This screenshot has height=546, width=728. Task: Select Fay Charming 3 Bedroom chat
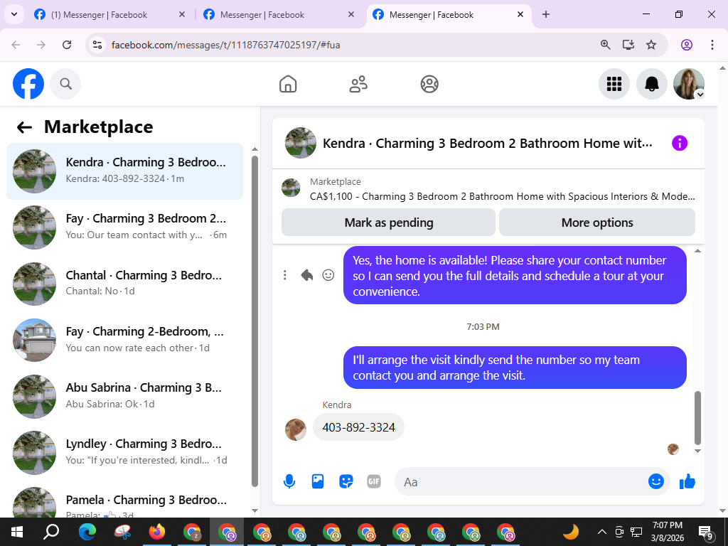[124, 227]
